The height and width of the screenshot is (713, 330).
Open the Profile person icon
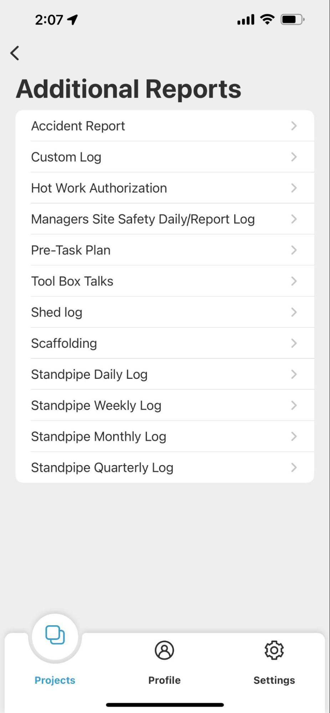point(164,650)
